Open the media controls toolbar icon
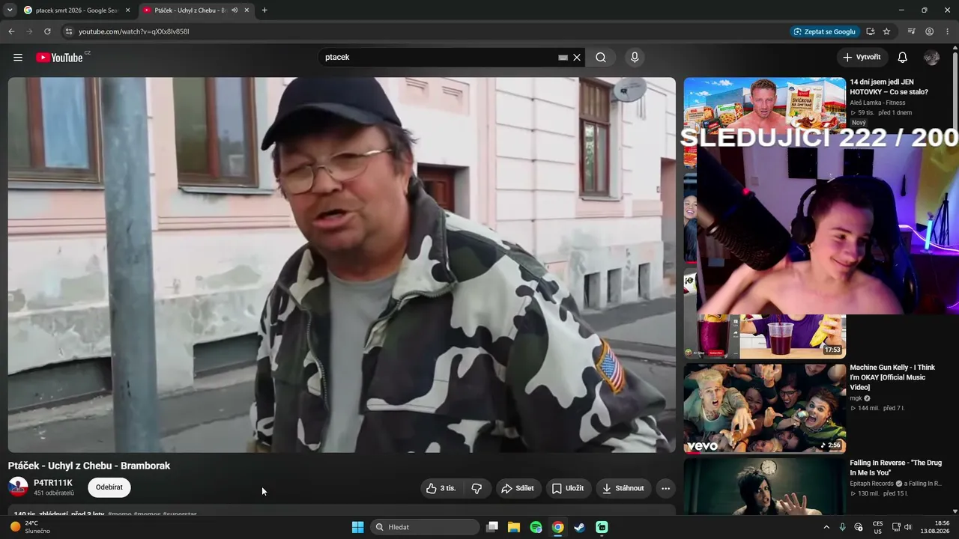The height and width of the screenshot is (539, 959). click(x=911, y=31)
